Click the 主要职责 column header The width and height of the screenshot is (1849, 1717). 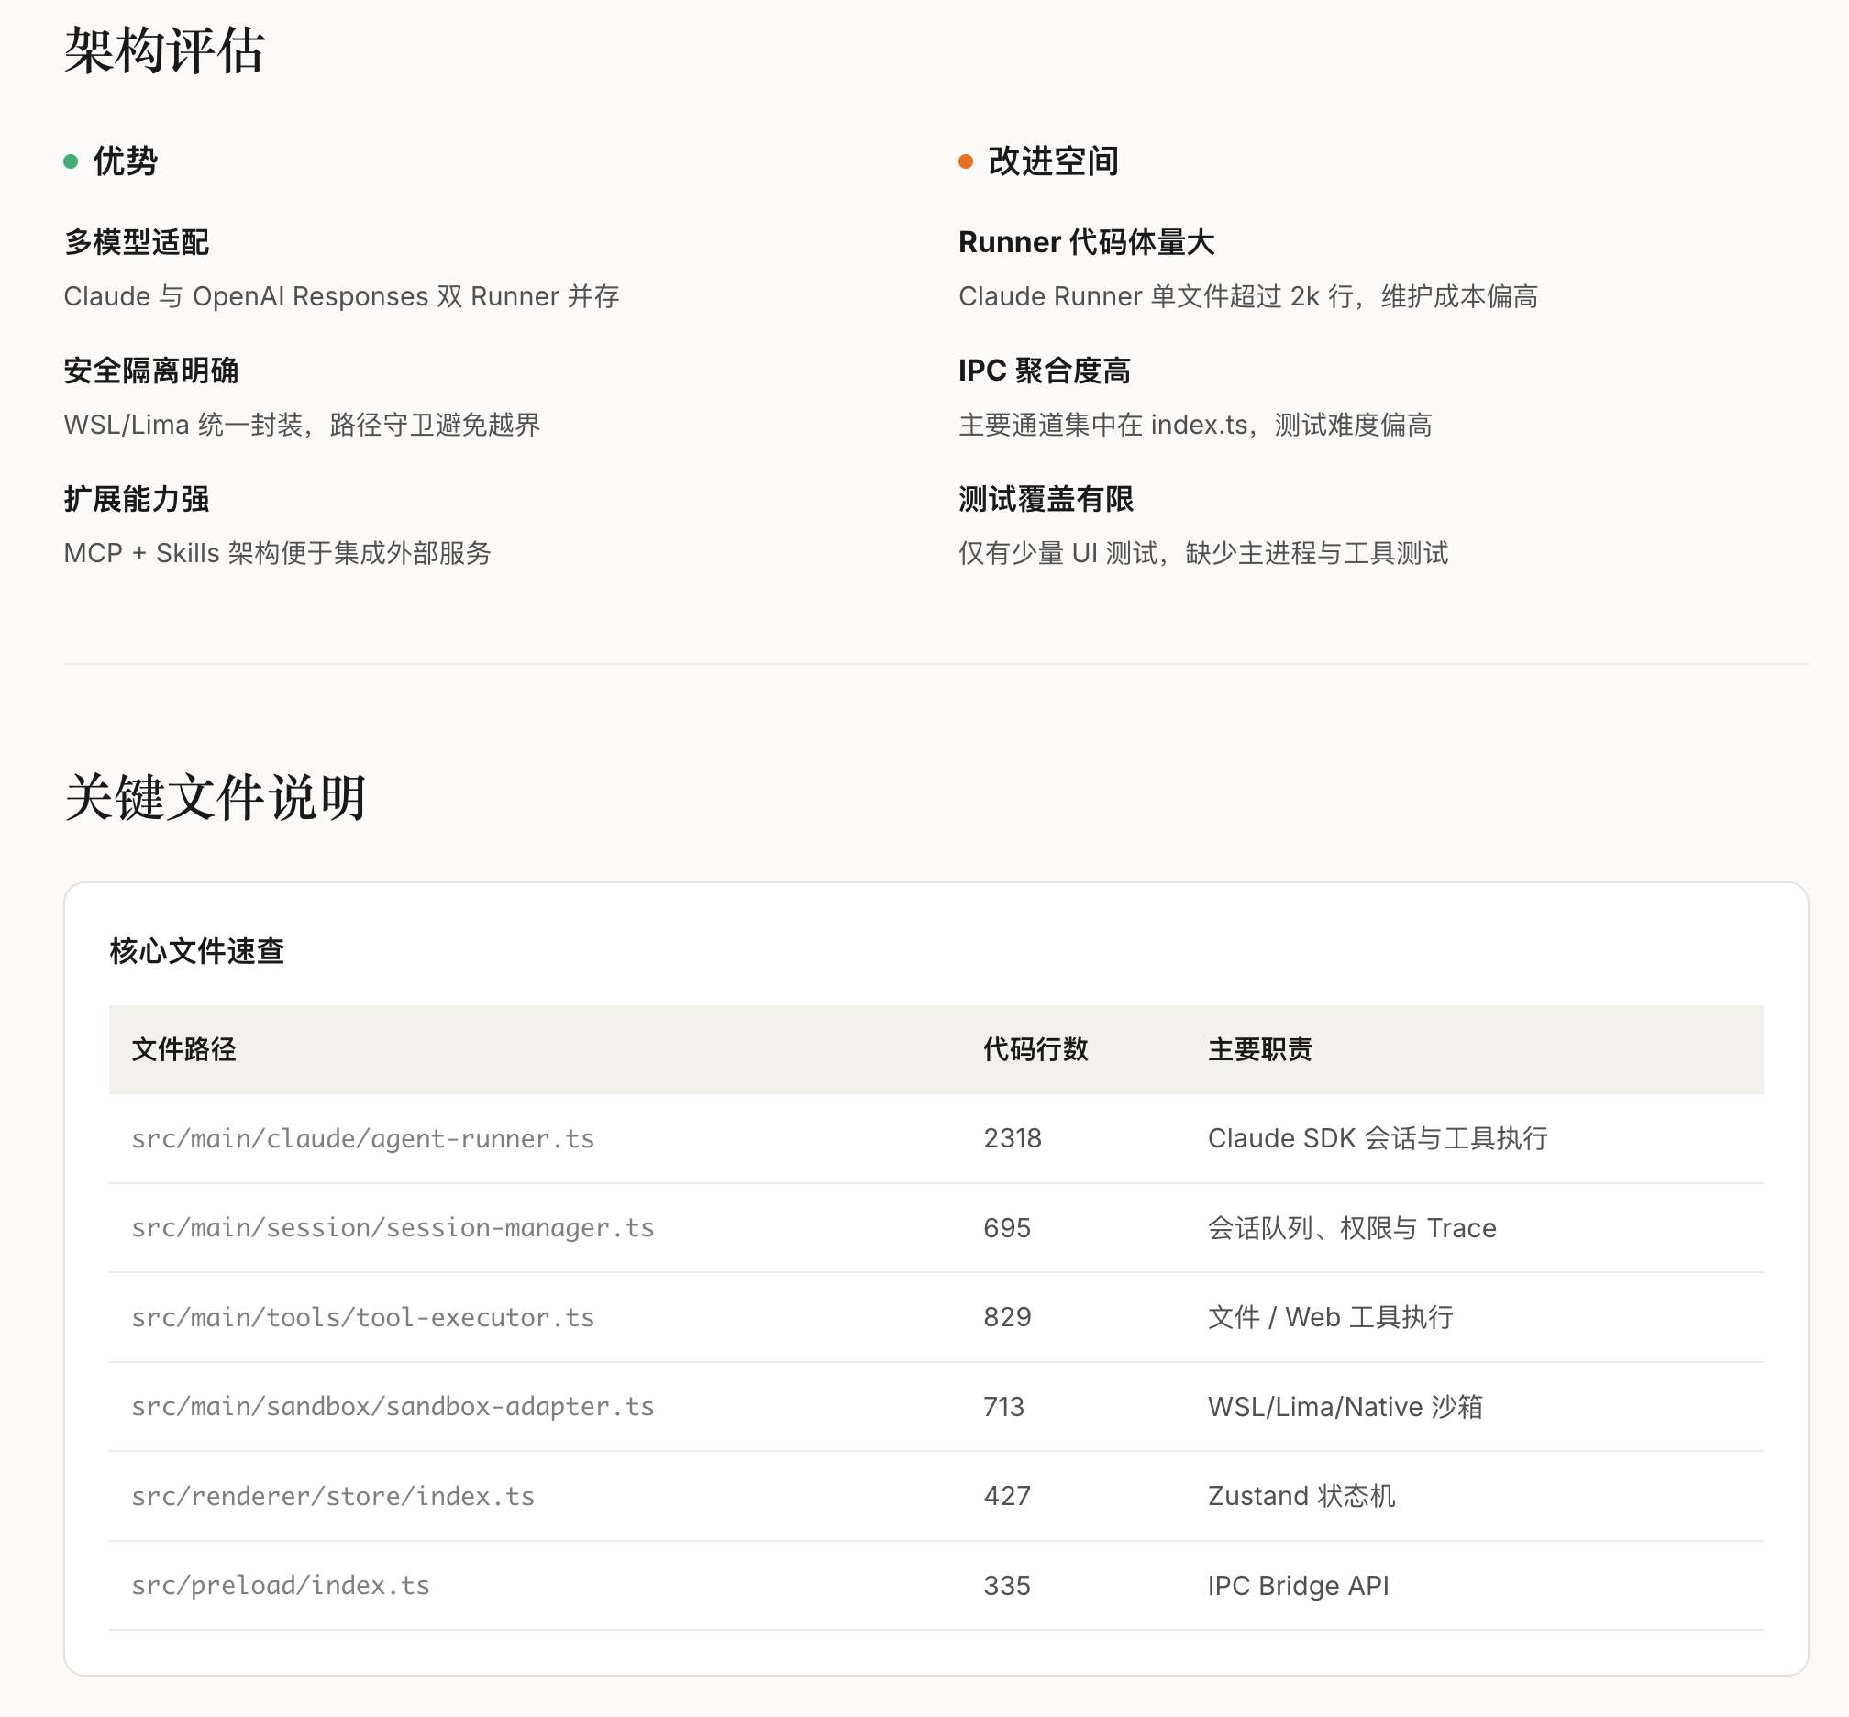(1259, 1049)
